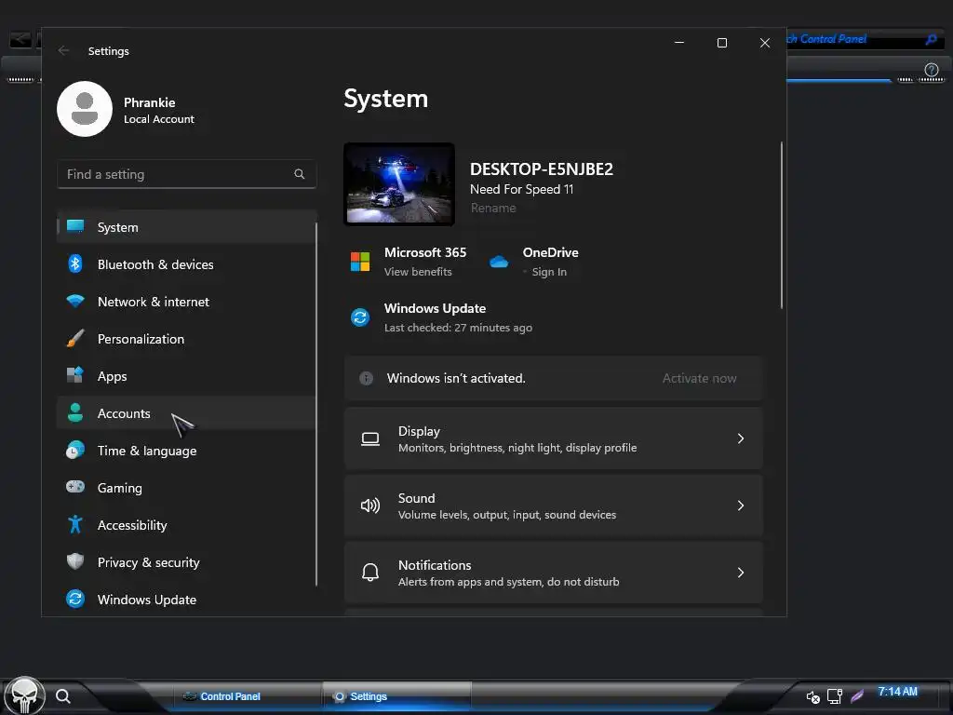The width and height of the screenshot is (953, 715).
Task: Click the feather pen tray icon
Action: tap(857, 696)
